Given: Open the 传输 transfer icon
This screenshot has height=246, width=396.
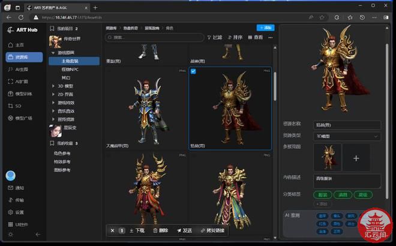Looking at the screenshot, I should [10, 200].
